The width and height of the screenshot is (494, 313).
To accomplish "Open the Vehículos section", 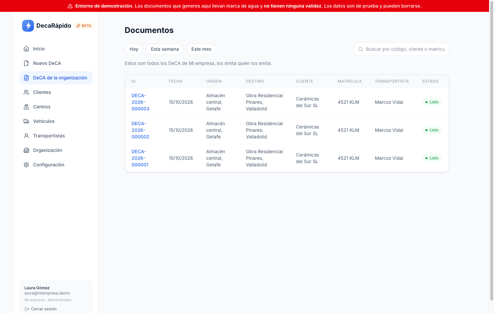I will (56, 121).
